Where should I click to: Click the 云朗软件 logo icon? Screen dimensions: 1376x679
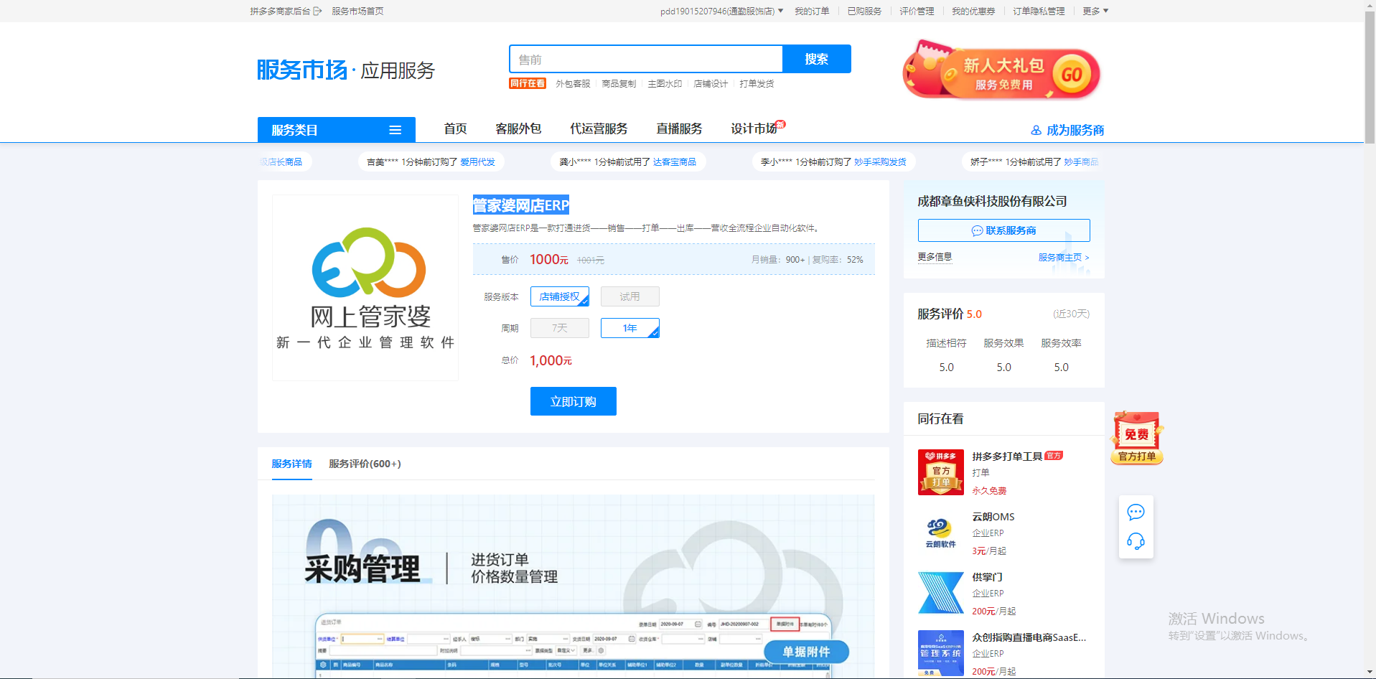click(x=940, y=533)
